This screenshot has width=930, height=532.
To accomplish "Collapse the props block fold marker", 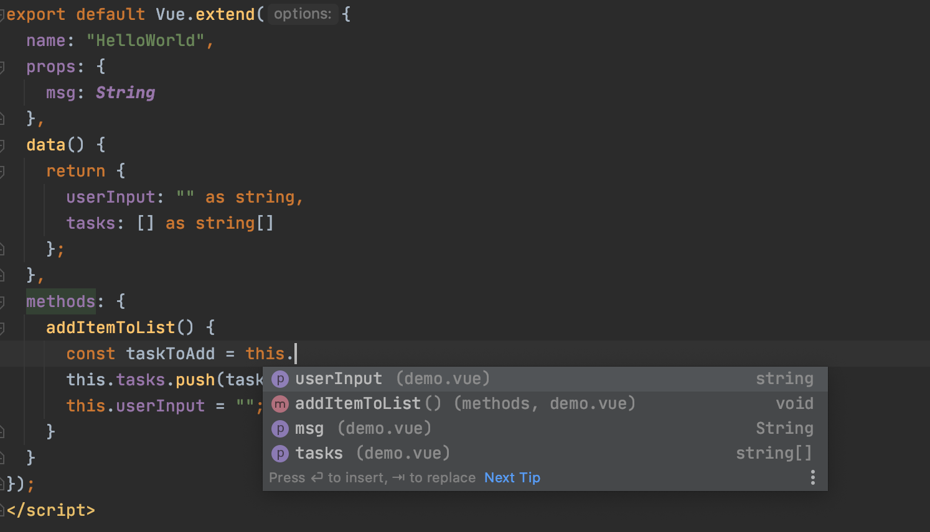I will tap(2, 66).
